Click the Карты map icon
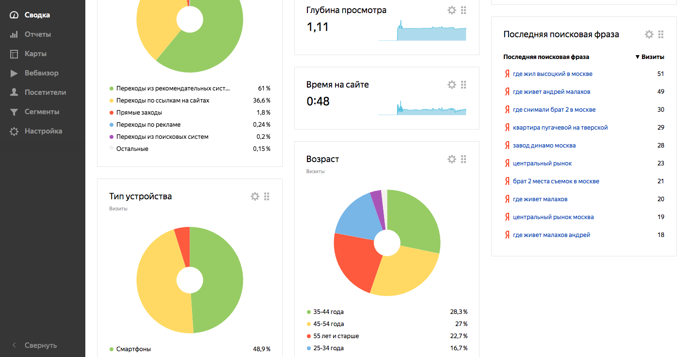 click(15, 54)
